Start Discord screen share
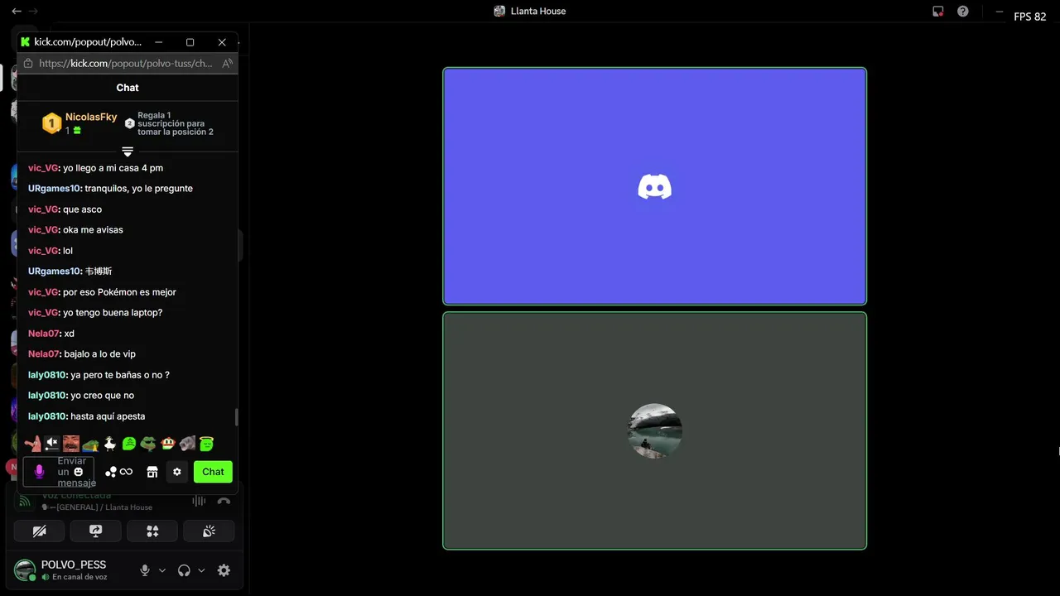The width and height of the screenshot is (1060, 596). click(95, 531)
